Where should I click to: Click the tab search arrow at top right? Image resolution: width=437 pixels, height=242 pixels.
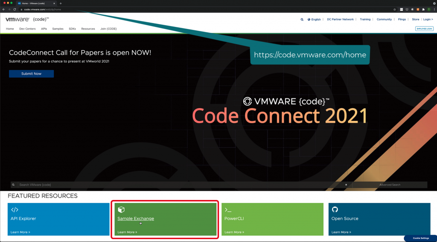coord(434,3)
